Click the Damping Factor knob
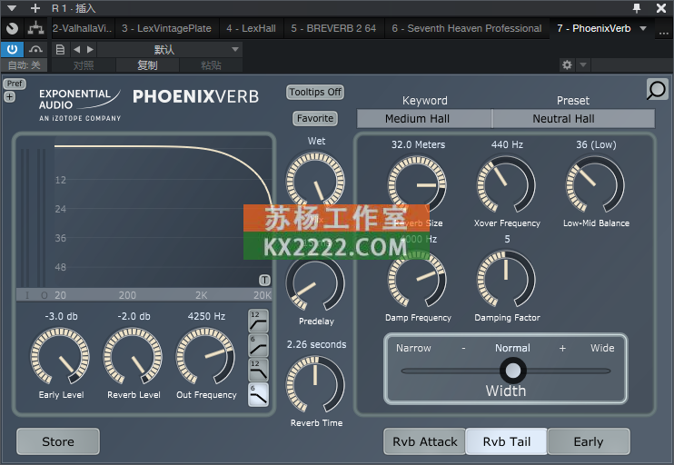674x465 pixels. click(506, 280)
